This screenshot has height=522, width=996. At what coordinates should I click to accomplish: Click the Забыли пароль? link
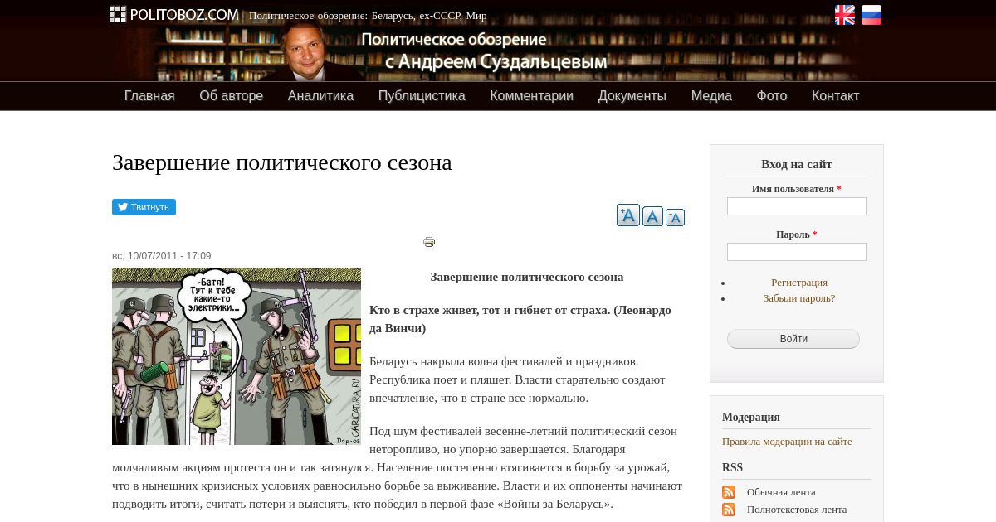point(799,298)
